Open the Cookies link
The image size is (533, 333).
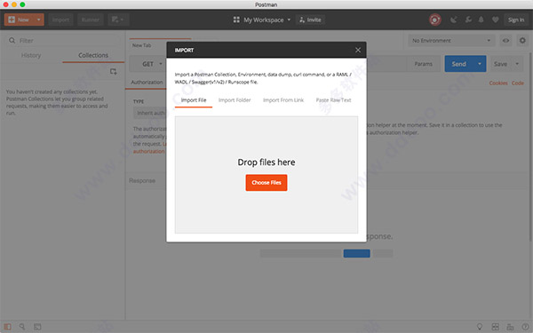498,83
